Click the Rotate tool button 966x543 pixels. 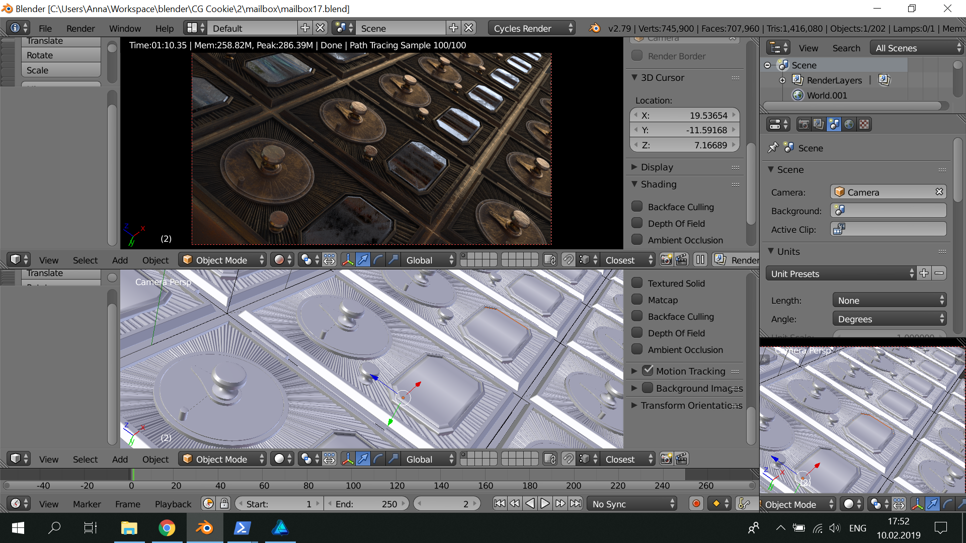pos(60,55)
